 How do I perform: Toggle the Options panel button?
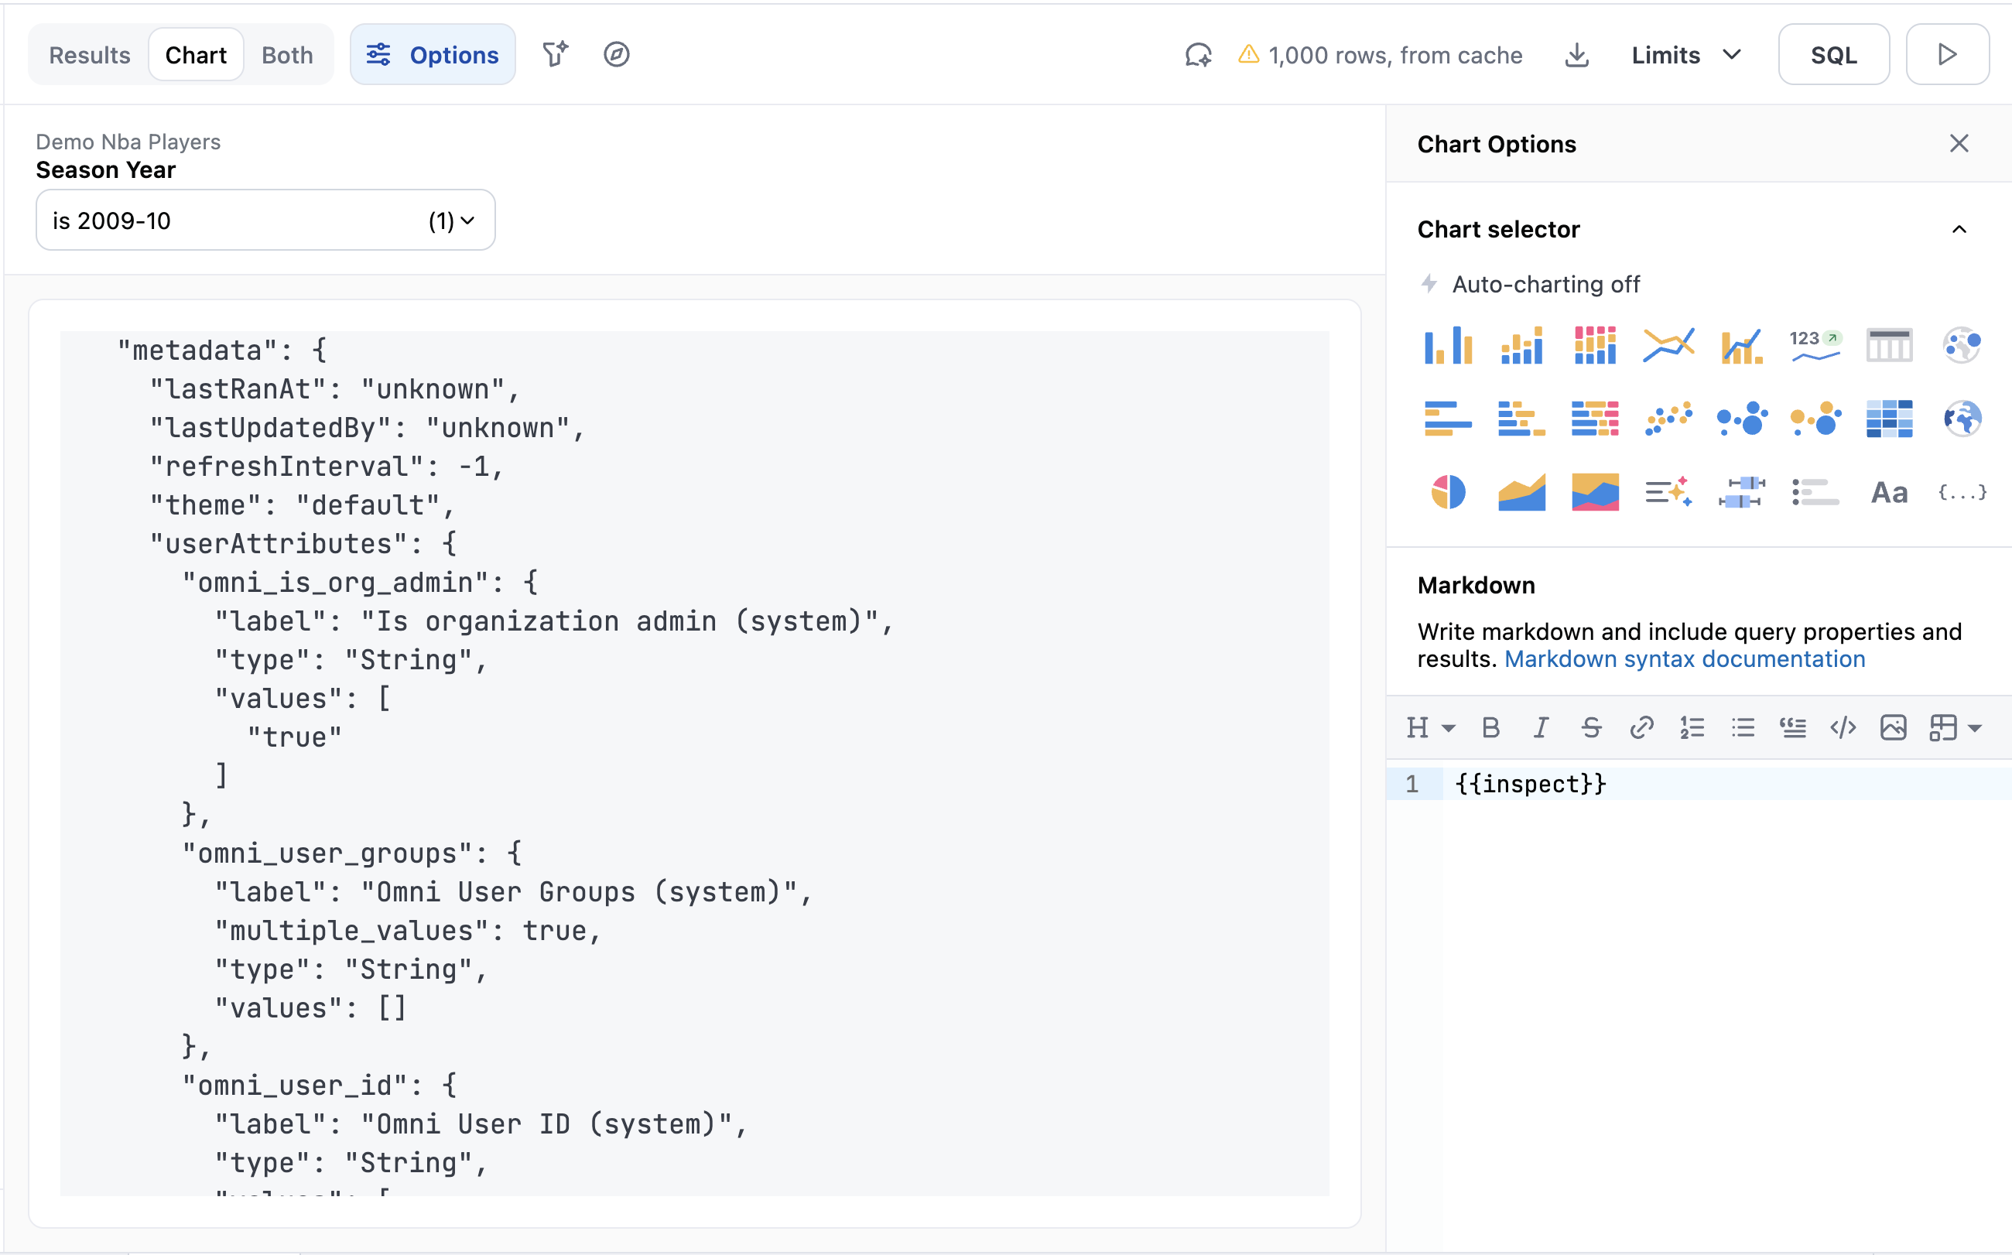coord(433,56)
